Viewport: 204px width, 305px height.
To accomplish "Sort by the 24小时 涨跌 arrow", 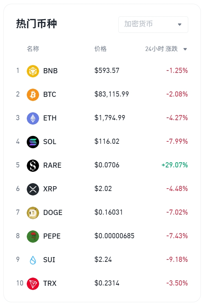I will click(x=185, y=49).
